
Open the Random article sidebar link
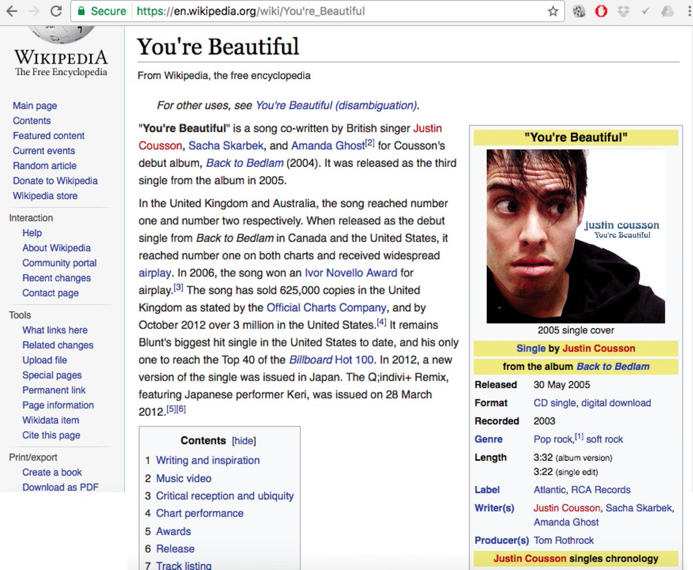coord(44,166)
